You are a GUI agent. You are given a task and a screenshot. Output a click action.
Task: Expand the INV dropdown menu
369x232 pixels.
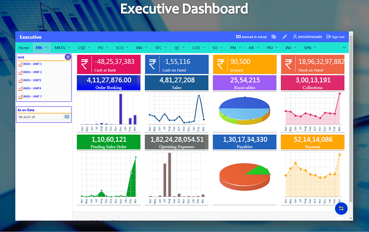click(x=142, y=48)
